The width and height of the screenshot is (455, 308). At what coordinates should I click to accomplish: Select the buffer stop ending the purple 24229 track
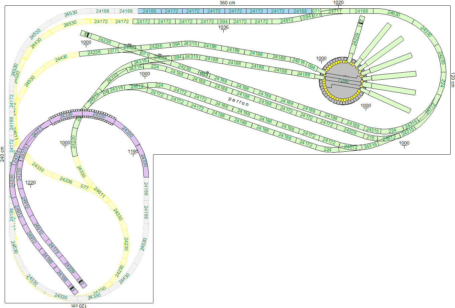coord(81,283)
